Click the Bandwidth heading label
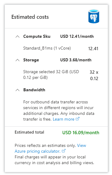The width and height of the screenshot is (112, 175). click(34, 90)
